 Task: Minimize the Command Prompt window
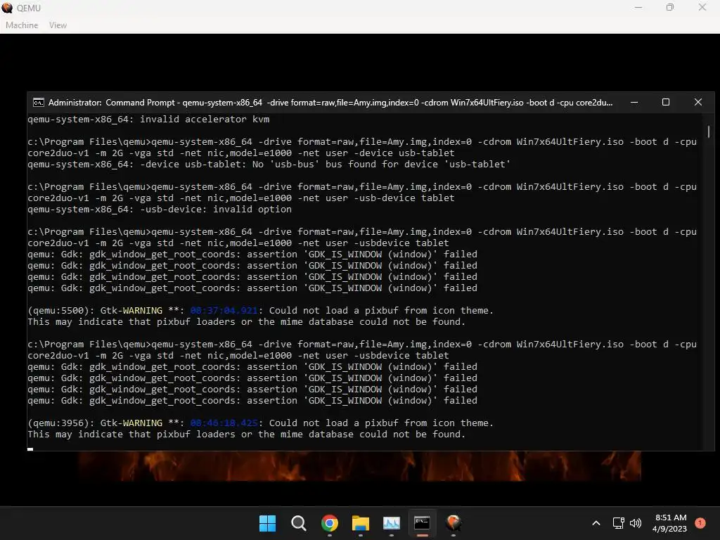[x=634, y=103]
